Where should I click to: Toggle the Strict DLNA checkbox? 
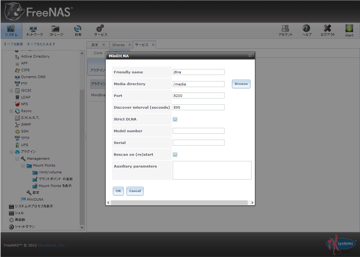pyautogui.click(x=175, y=120)
